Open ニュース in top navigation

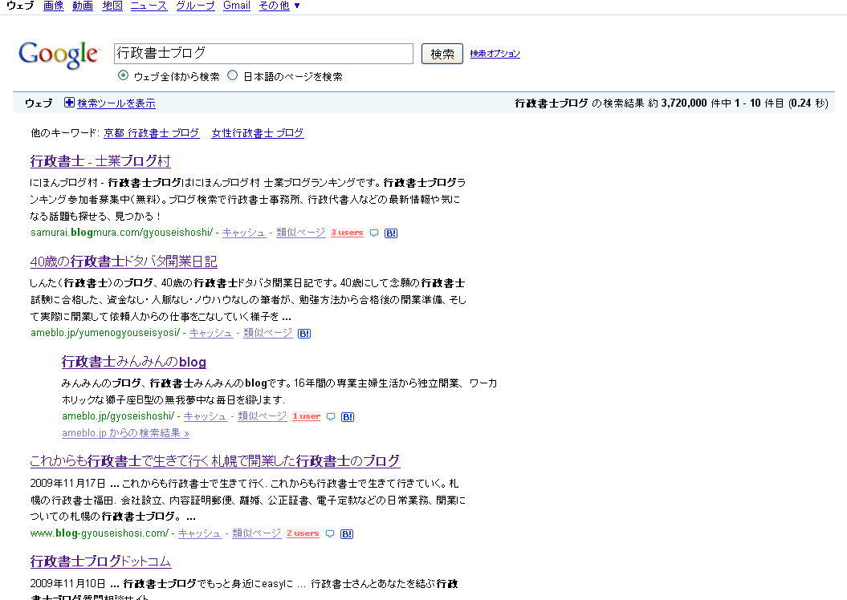pos(149,6)
